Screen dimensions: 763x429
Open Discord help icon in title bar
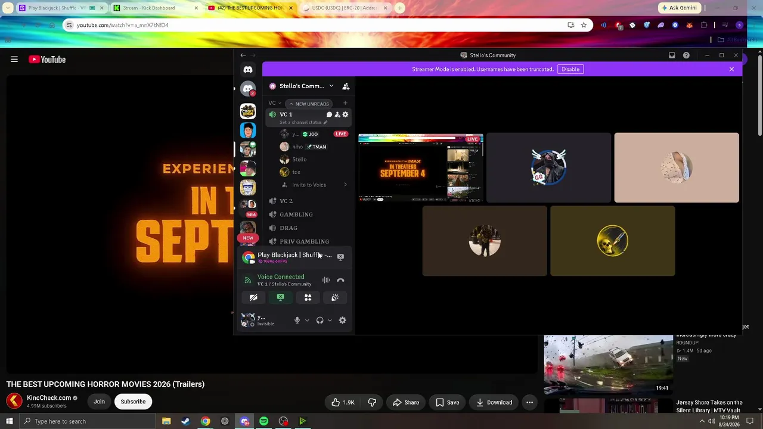(x=686, y=55)
